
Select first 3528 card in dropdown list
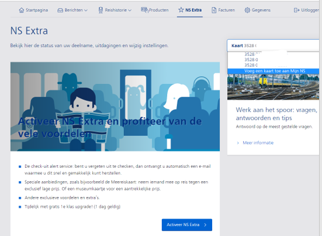point(273,54)
